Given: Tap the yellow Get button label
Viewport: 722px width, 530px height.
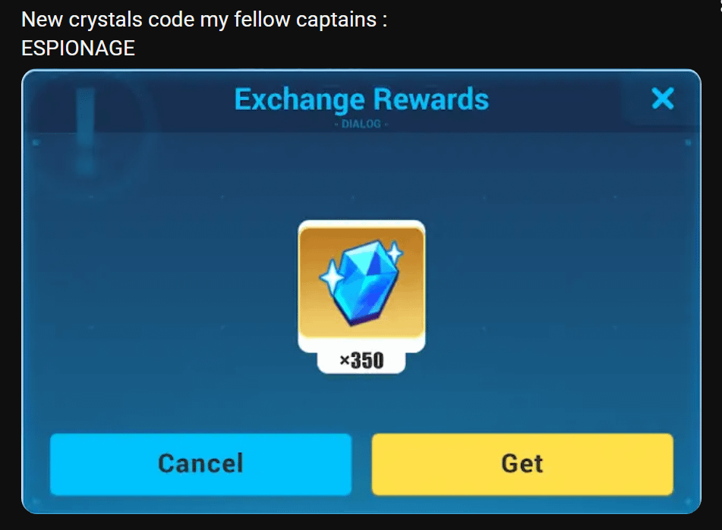Looking at the screenshot, I should [x=522, y=463].
